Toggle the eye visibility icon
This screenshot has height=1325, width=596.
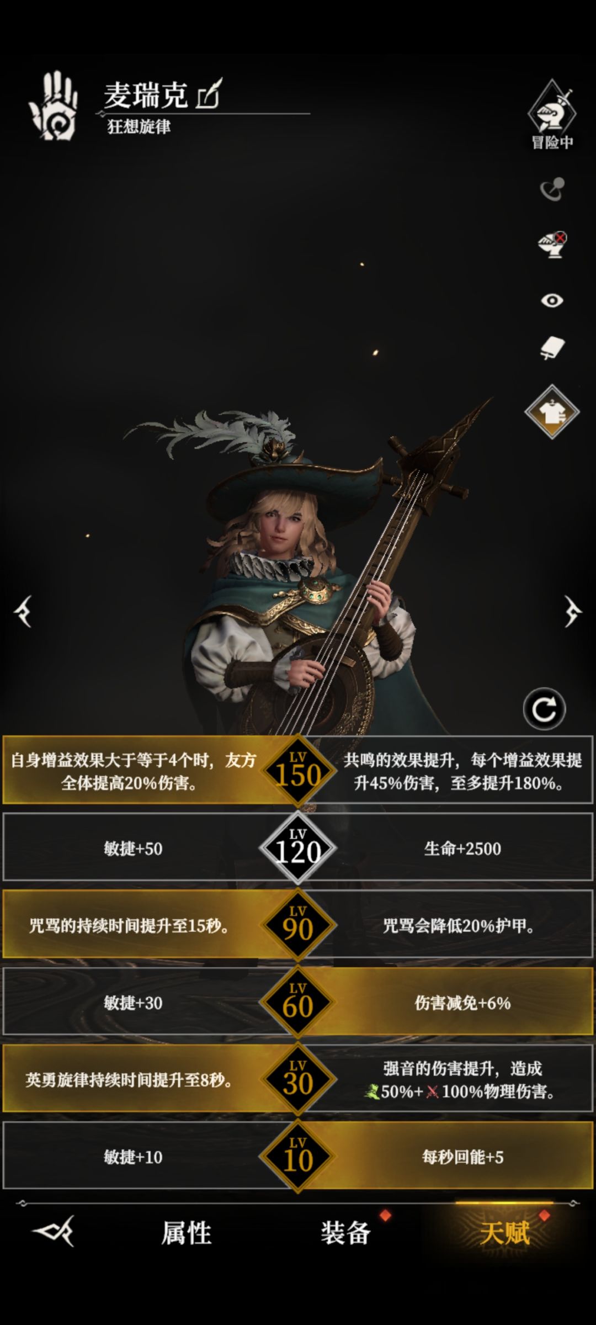[x=552, y=300]
